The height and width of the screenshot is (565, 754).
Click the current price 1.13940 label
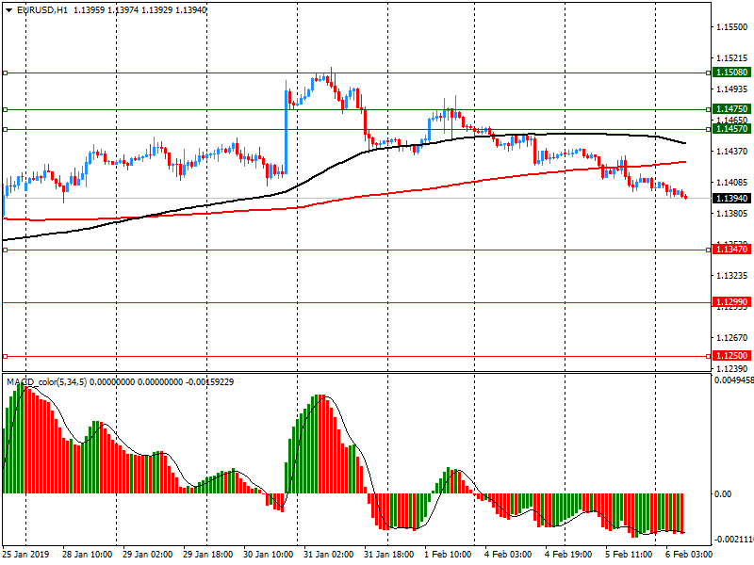click(x=731, y=199)
